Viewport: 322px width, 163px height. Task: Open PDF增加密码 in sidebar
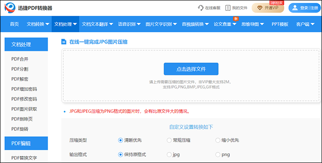click(x=24, y=89)
